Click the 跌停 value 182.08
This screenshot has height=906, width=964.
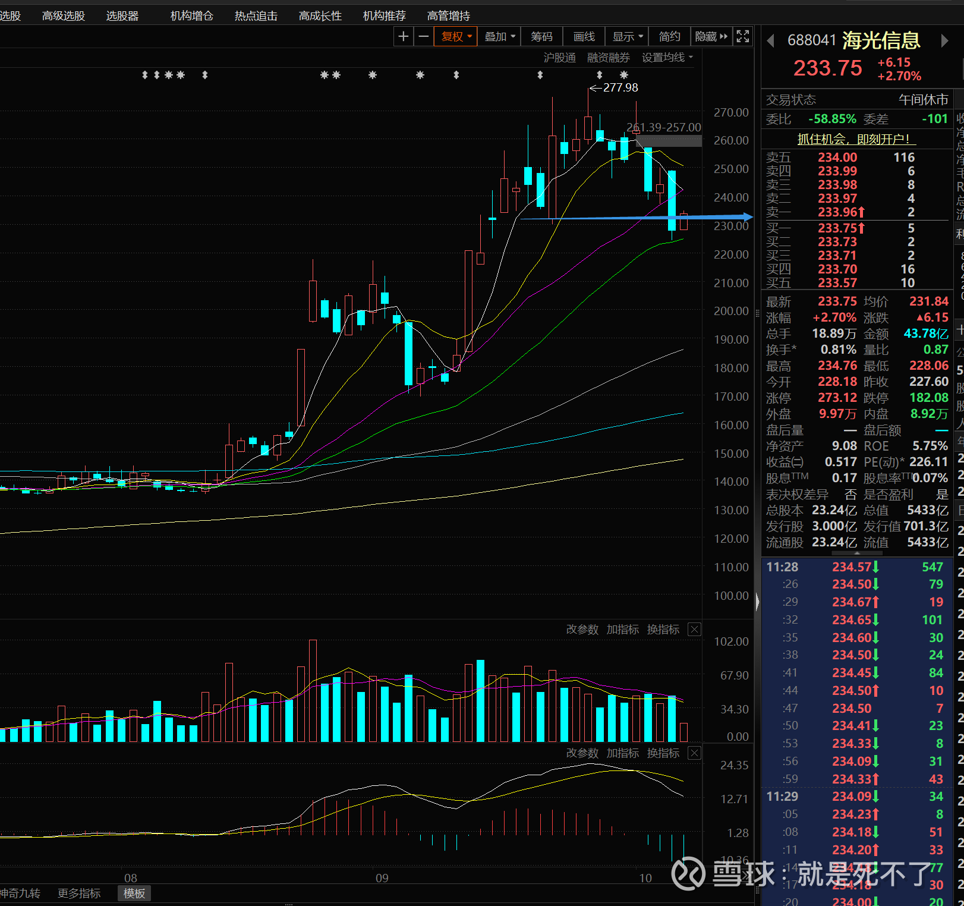929,398
